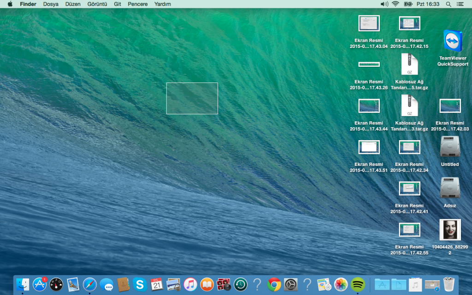The image size is (472, 295).
Task: Open the volume control in menu bar
Action: click(x=384, y=4)
